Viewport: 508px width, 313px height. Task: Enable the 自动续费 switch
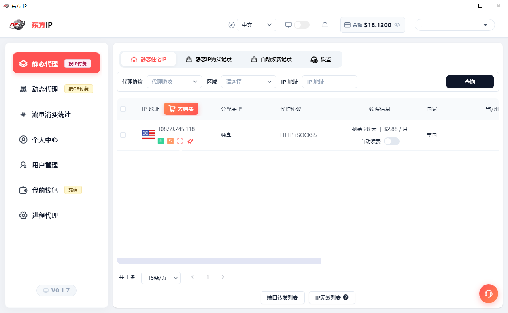392,141
